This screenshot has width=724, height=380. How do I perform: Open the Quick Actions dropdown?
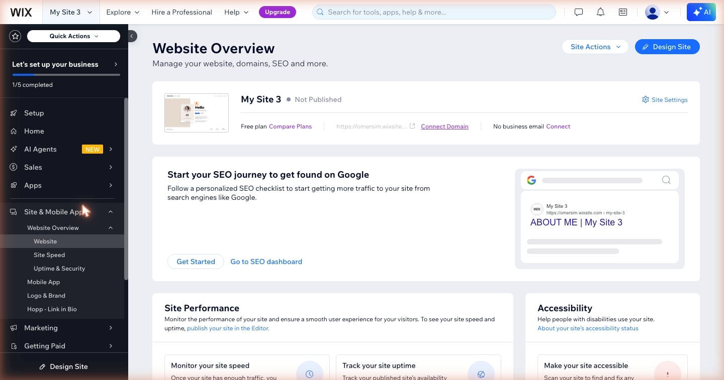73,36
